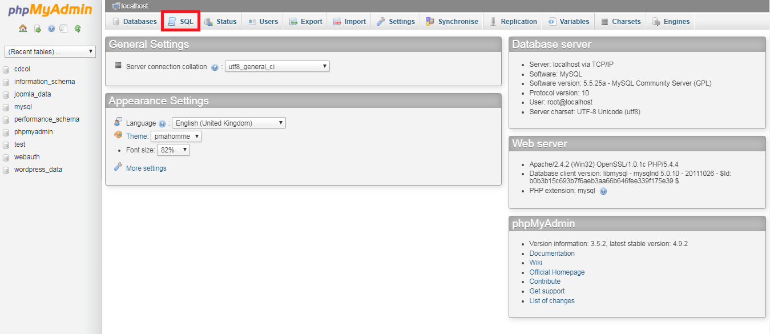Click the localhost server breadcrumb
Image resolution: width=770 pixels, height=334 pixels.
[x=135, y=6]
